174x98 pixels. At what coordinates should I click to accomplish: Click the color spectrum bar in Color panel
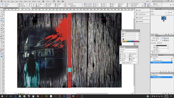coord(131,41)
